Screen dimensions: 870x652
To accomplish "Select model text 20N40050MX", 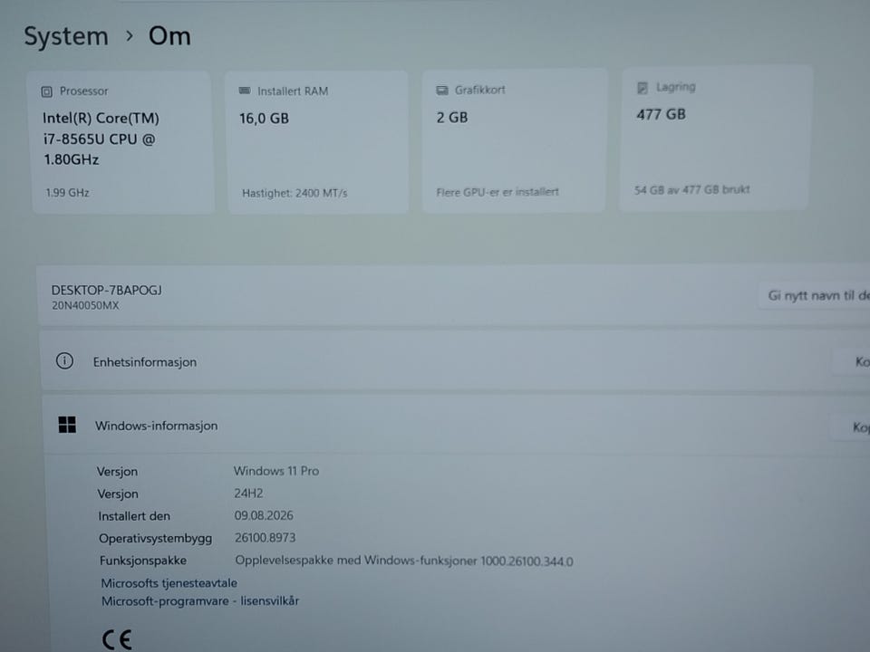I will coord(85,305).
